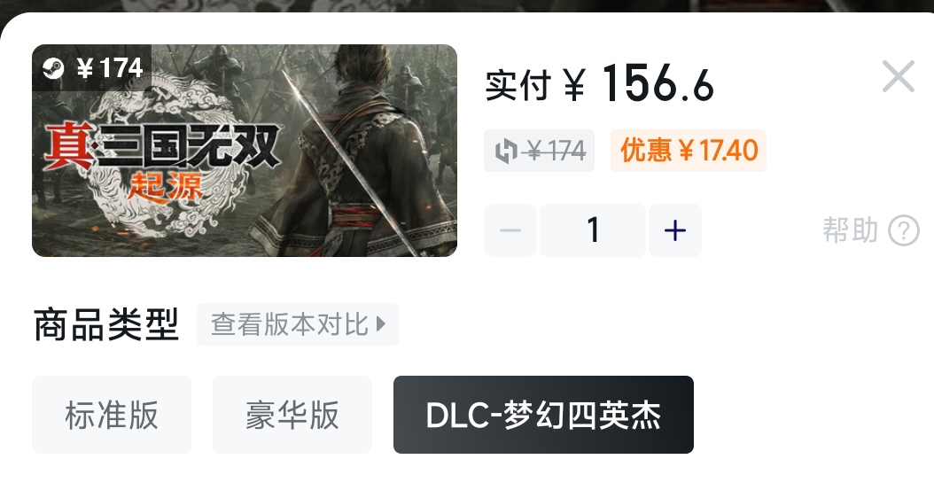Viewport: 934px width, 498px height.
Task: Select the 豪华版 edition option
Action: click(x=292, y=415)
